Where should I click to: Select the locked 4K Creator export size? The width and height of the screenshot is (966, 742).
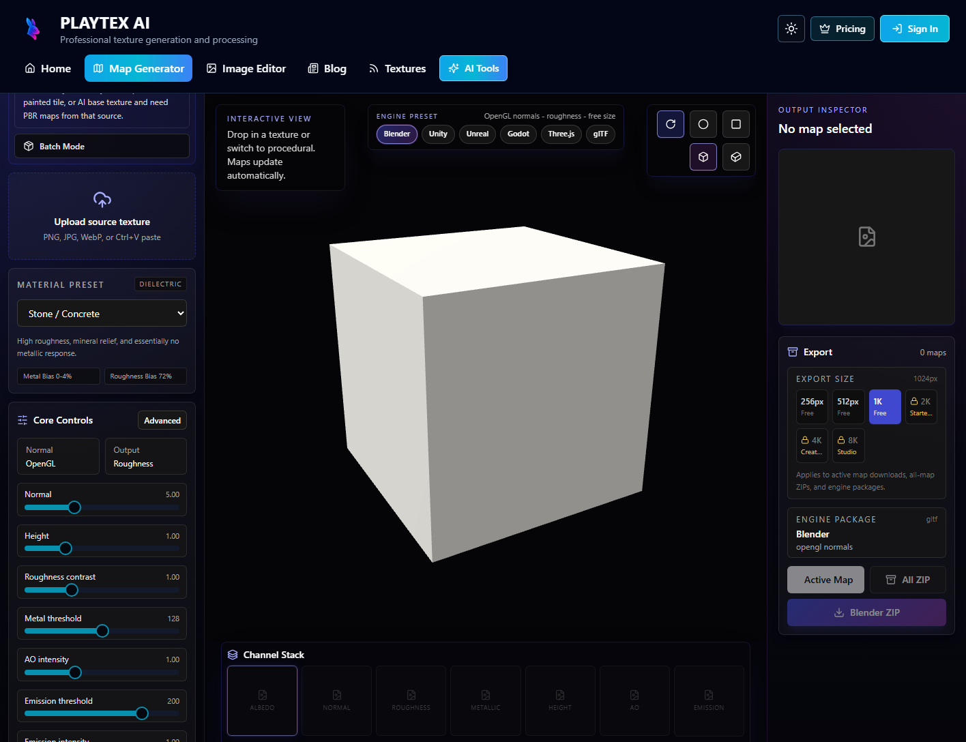point(812,445)
